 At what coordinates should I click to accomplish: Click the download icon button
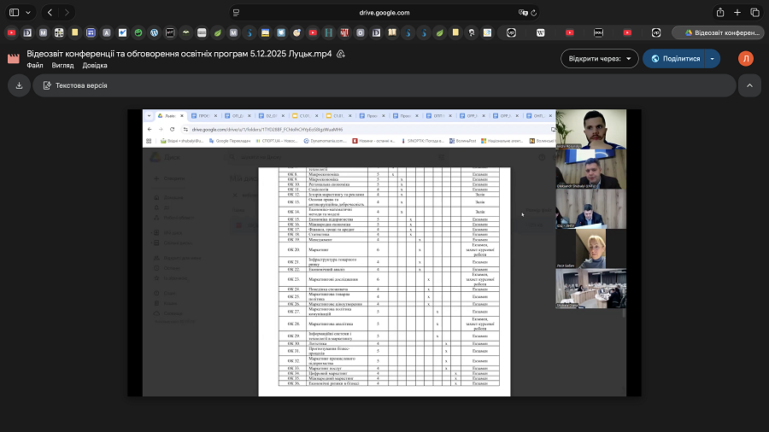pyautogui.click(x=20, y=85)
